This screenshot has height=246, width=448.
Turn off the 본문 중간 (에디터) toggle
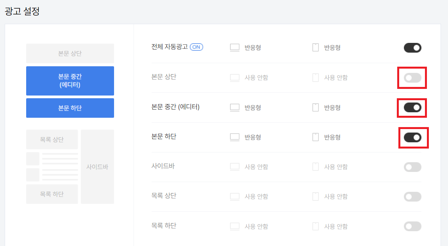413,108
